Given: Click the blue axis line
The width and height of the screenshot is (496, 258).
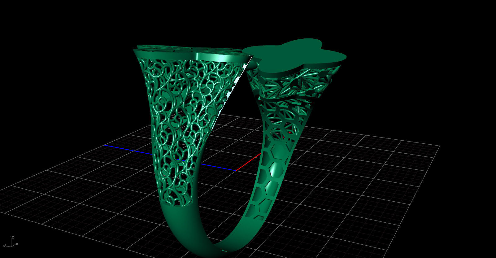Looking at the screenshot, I should pos(170,158).
